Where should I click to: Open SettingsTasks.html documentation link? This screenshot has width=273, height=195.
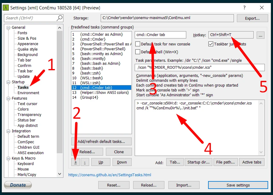point(110,175)
